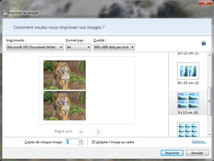The width and height of the screenshot is (214, 161).
Task: Select the 9 x 13 cm. (4) layout
Action: [x=188, y=103]
